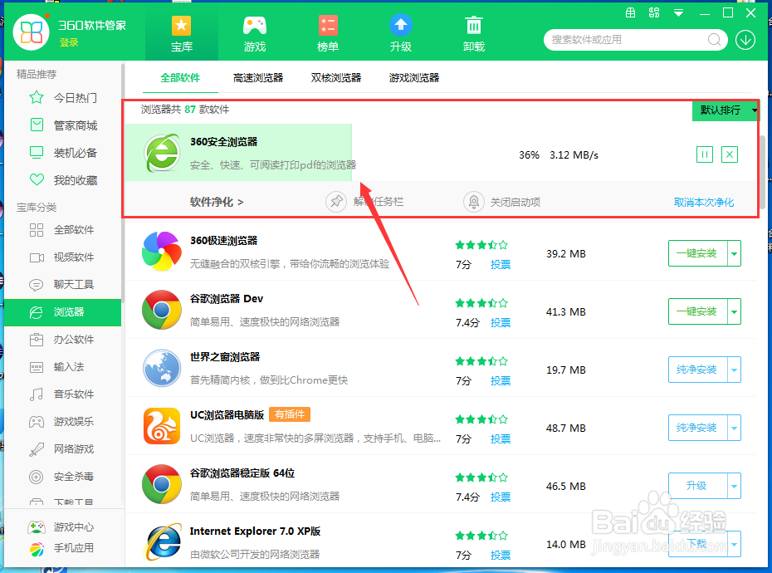Viewport: 772px width, 573px height.
Task: Click 取消本次净化 link
Action: point(704,203)
